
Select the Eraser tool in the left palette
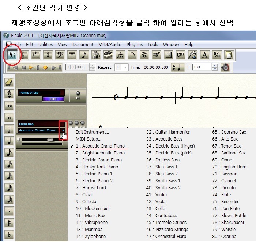coord(9,82)
